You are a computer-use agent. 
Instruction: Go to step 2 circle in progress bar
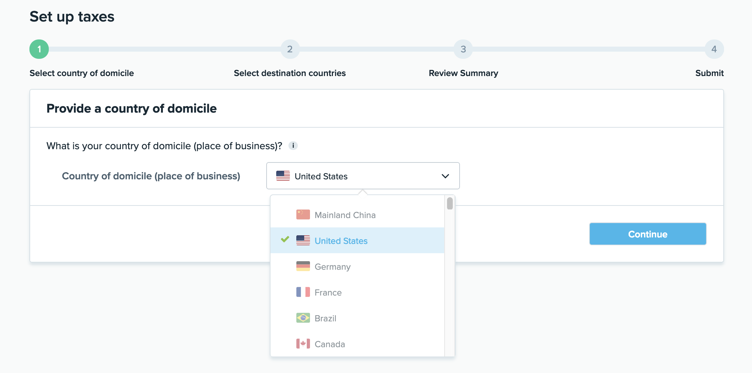click(x=290, y=49)
